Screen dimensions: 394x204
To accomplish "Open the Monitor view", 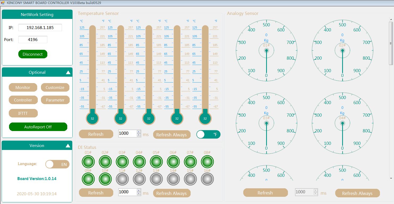I will point(23,87).
